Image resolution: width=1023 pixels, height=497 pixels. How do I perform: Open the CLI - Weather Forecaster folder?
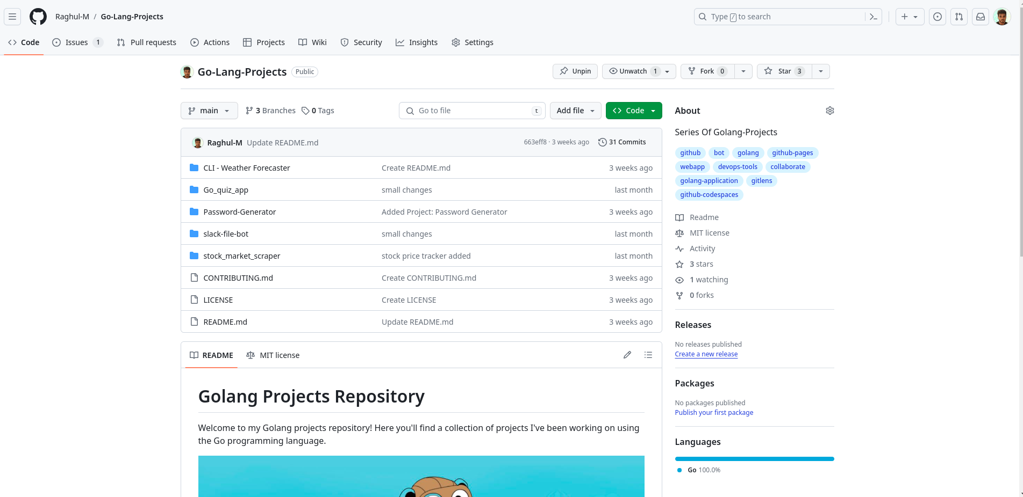[x=247, y=168]
